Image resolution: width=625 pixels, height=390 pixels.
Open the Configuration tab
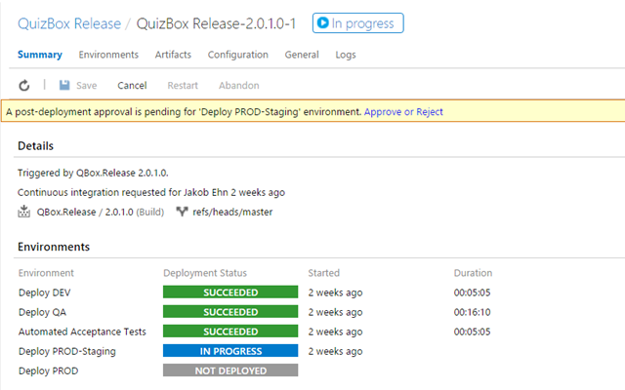click(x=238, y=55)
